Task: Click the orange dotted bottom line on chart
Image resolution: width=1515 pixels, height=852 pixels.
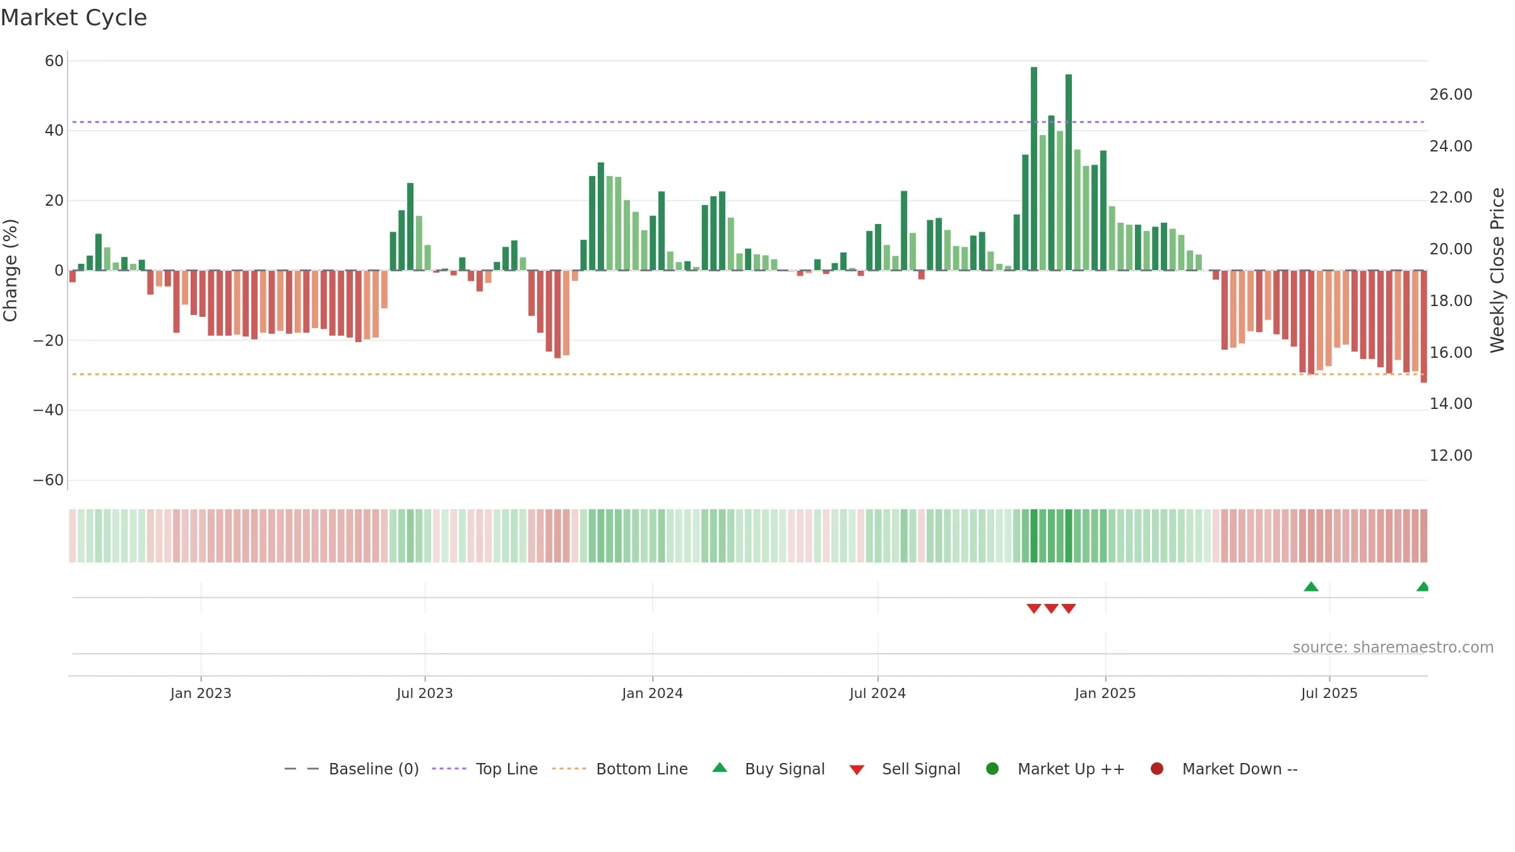Action: [x=748, y=374]
